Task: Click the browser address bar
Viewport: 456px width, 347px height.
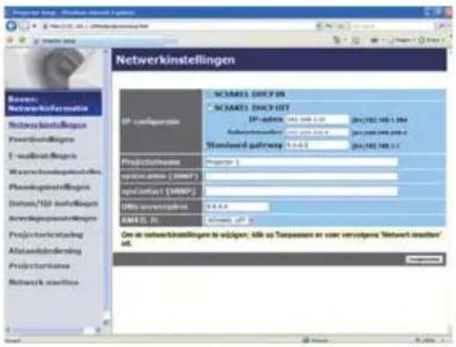Action: [178, 26]
